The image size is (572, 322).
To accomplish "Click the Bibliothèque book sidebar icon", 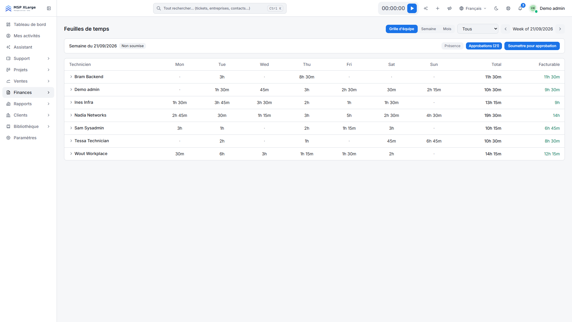I will pos(8,126).
